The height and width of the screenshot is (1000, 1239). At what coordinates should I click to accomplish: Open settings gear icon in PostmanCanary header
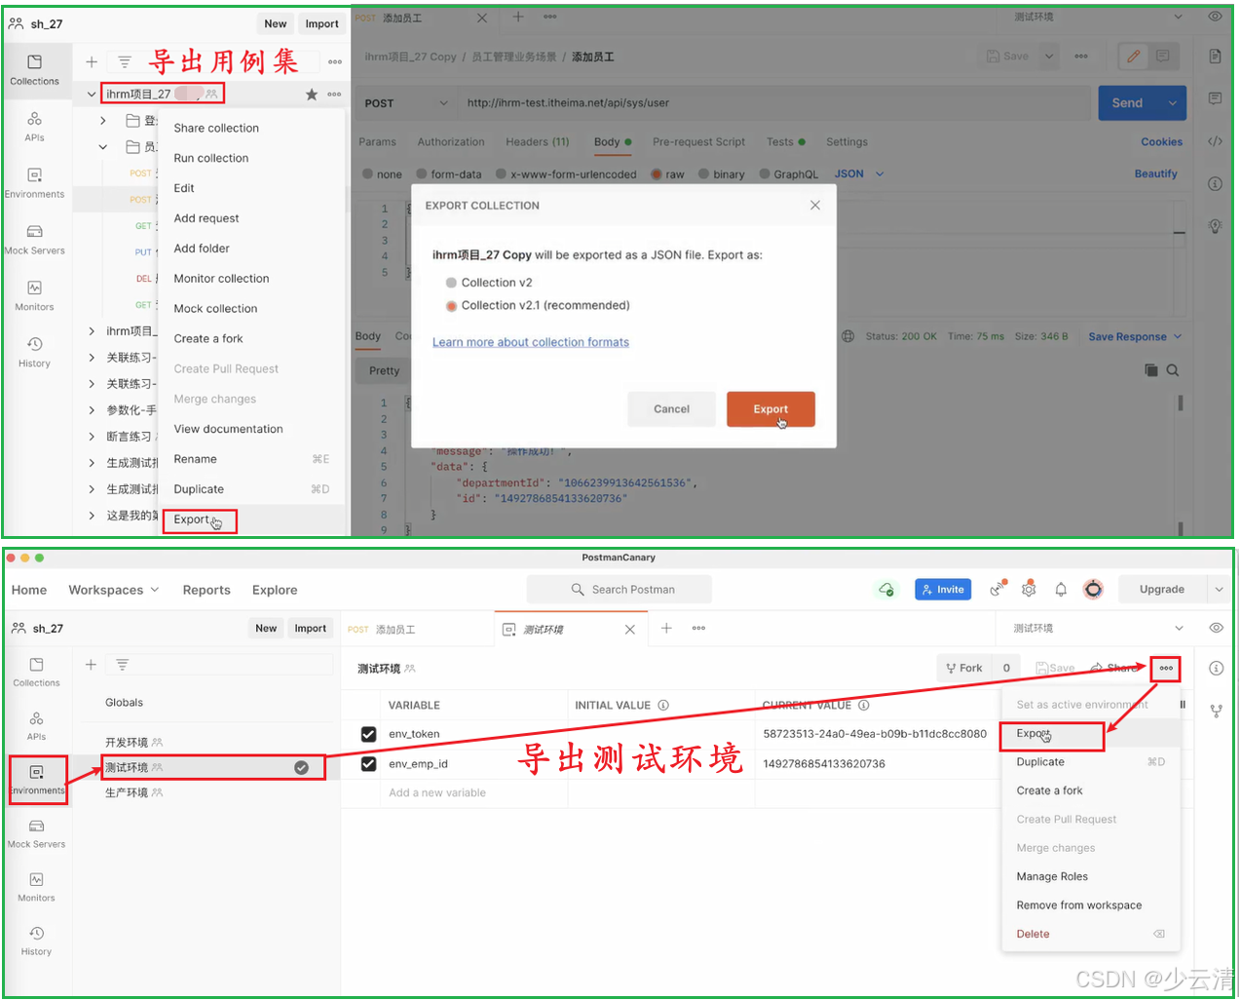[x=1029, y=589]
